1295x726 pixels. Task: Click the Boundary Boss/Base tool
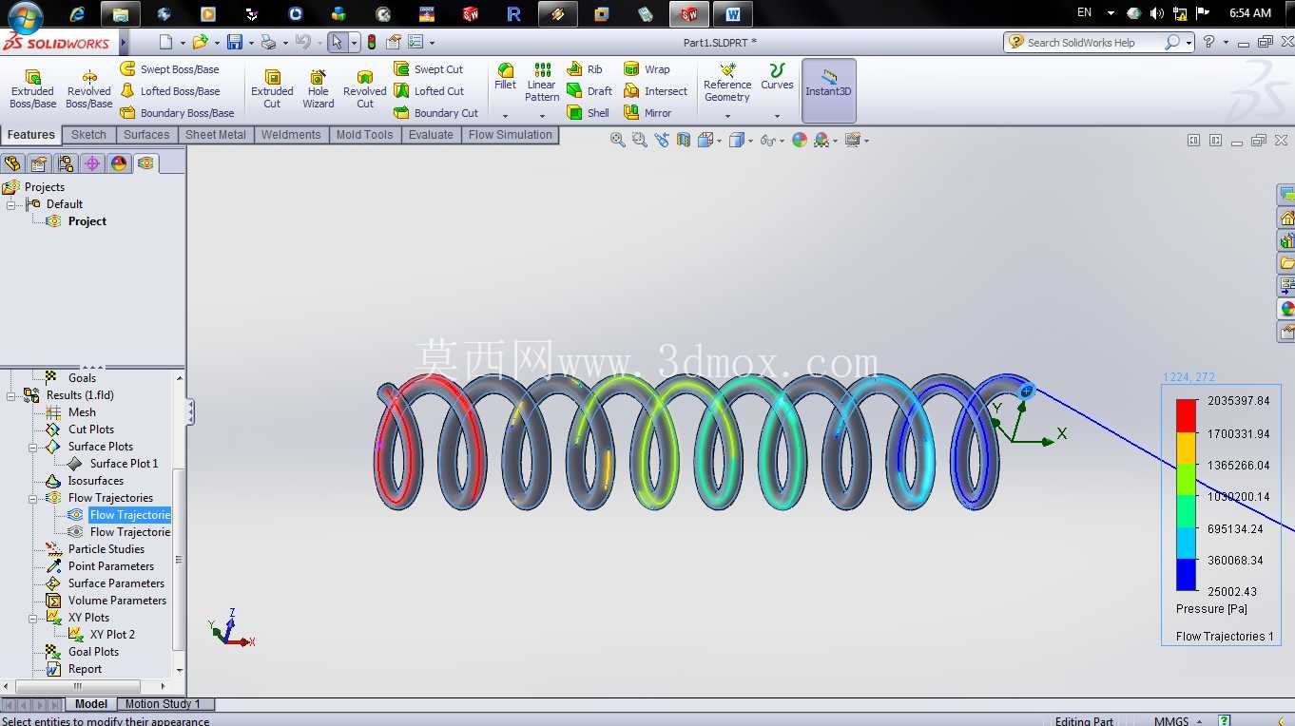(177, 113)
